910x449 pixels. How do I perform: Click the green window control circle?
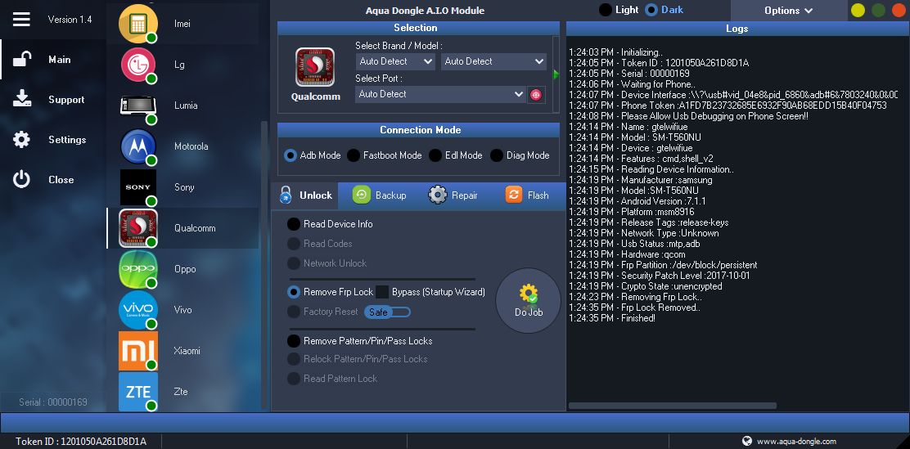point(879,10)
